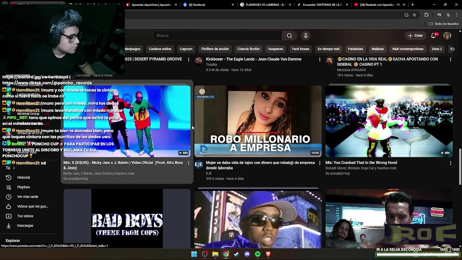This screenshot has width=462, height=260.
Task: Open the Windows Start menu
Action: (194, 254)
